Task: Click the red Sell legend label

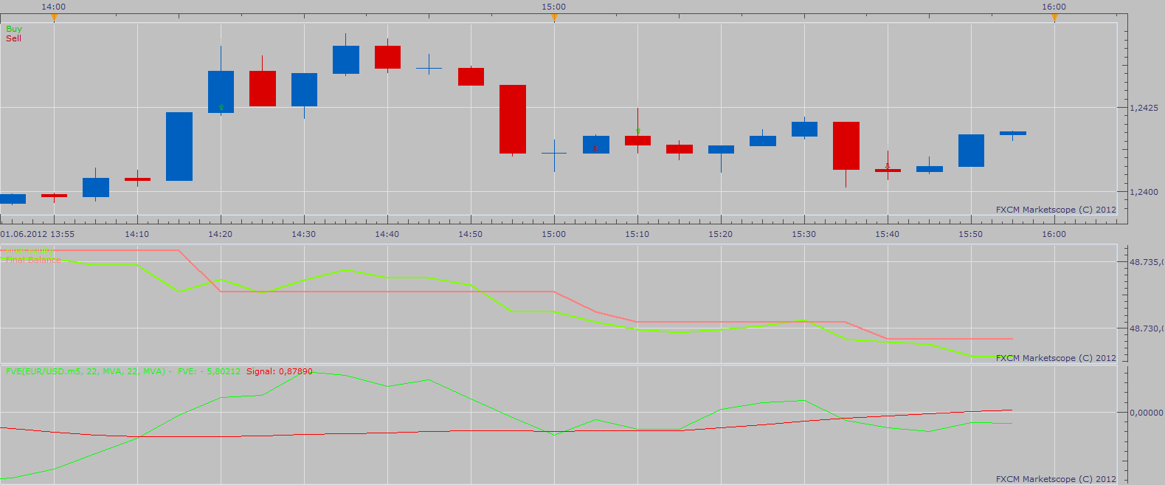Action: [13, 38]
